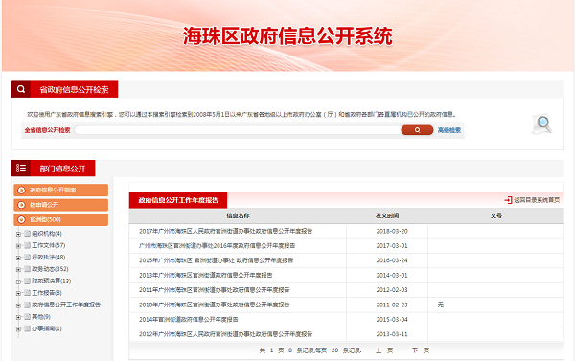Select 办事指南(1) in the tree
This screenshot has width=575, height=361.
[x=47, y=328]
